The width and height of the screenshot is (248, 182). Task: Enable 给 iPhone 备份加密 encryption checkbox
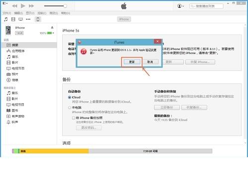(74, 118)
